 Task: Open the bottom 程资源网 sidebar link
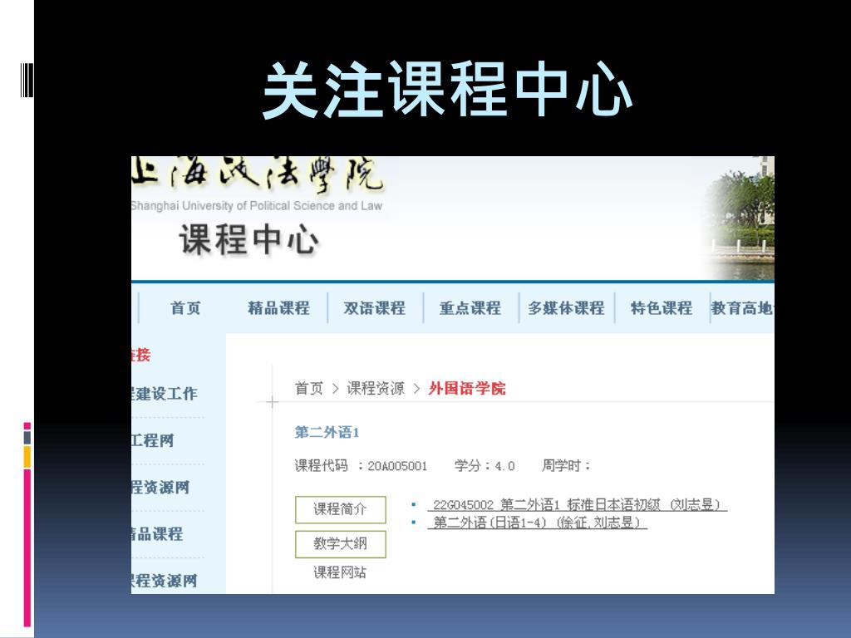[164, 581]
